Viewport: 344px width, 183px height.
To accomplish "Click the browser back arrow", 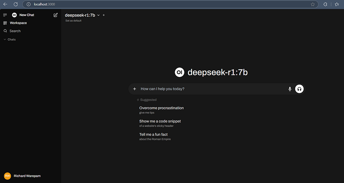I will click(x=5, y=4).
